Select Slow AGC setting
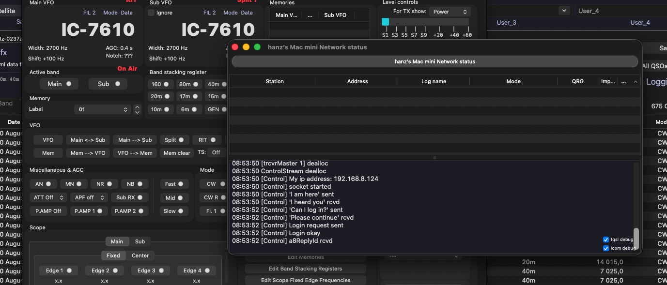667x285 pixels. coord(174,211)
